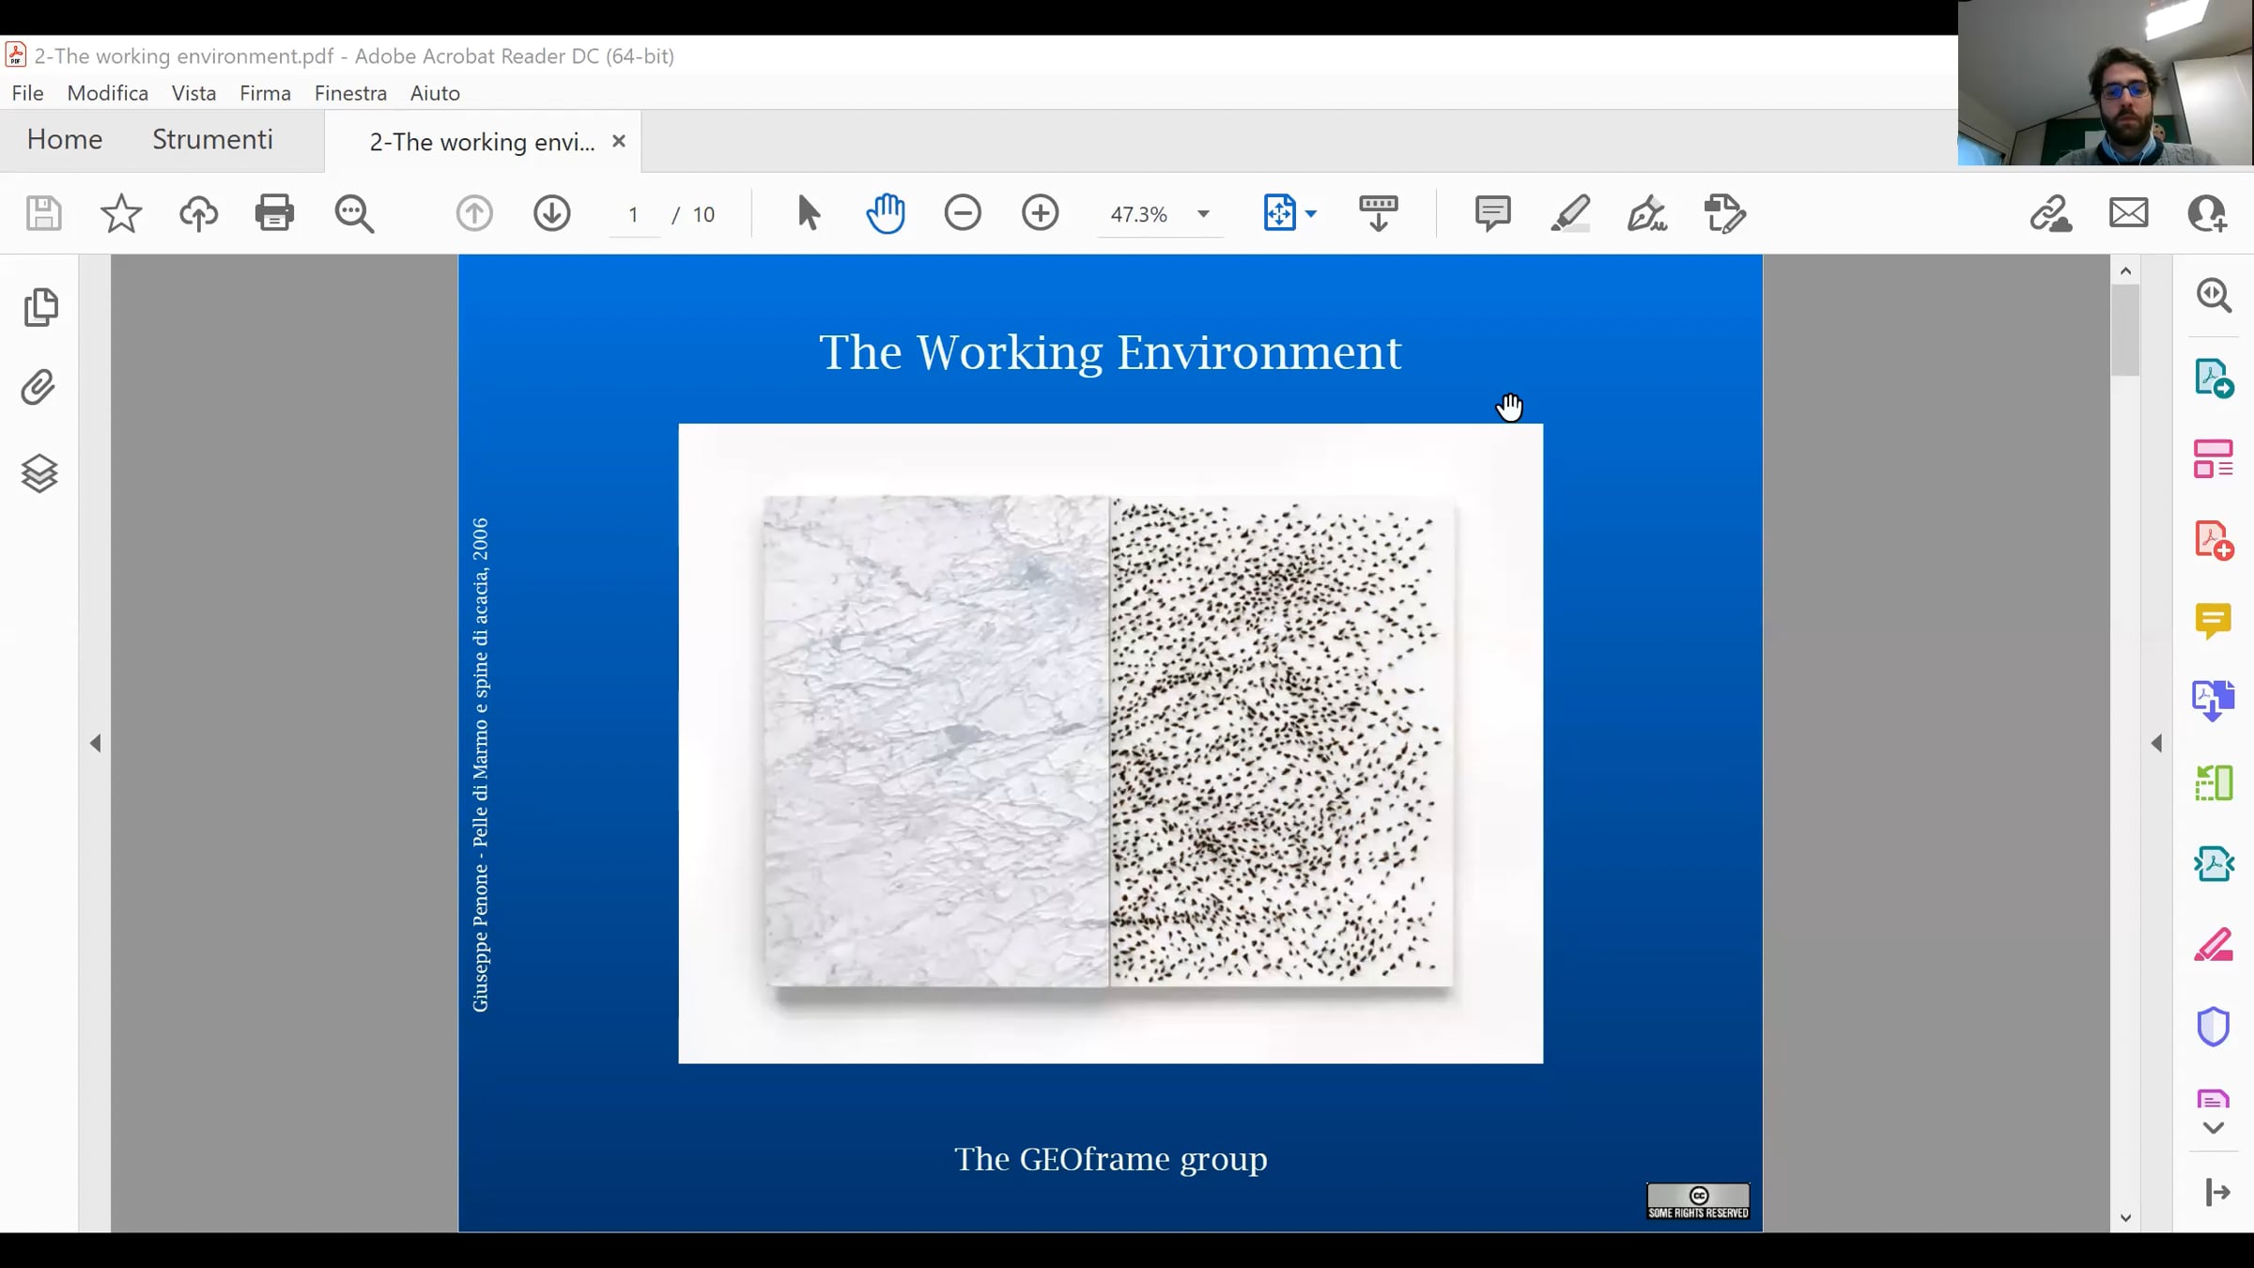Viewport: 2254px width, 1268px height.
Task: Open the attachments panel
Action: [39, 387]
